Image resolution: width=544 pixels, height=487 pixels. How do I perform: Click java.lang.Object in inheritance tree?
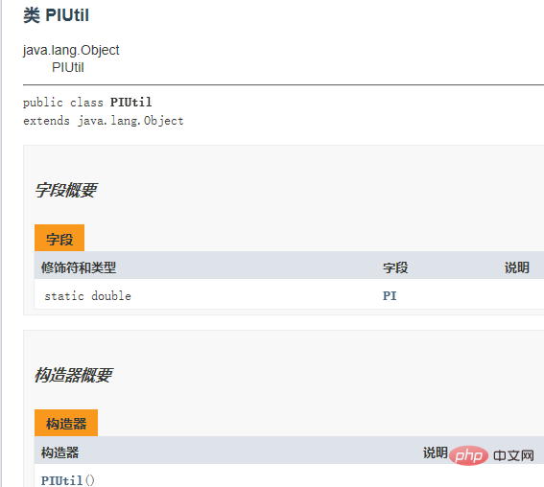71,50
